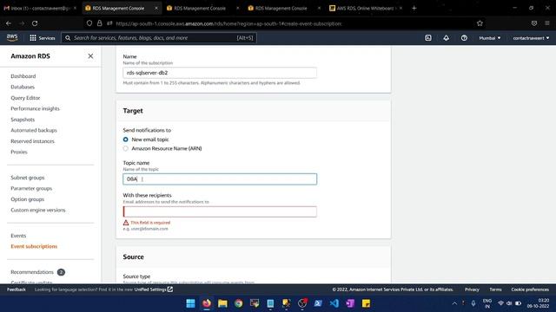
Task: Click the site lock security icon
Action: (x=100, y=23)
